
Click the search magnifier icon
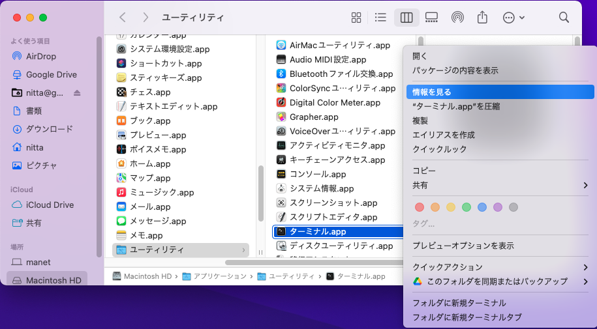coord(564,18)
